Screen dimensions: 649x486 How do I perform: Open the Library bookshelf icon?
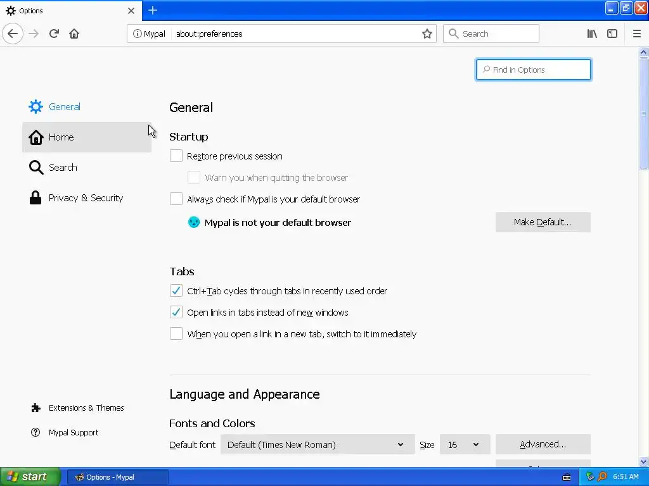[x=592, y=34]
